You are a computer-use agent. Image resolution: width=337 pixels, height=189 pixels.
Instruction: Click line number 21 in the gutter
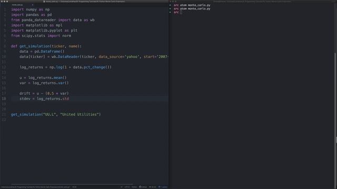[x=4, y=114]
